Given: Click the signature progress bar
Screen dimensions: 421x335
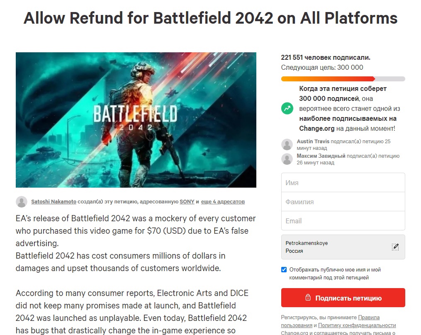Looking at the screenshot, I should click(x=343, y=79).
